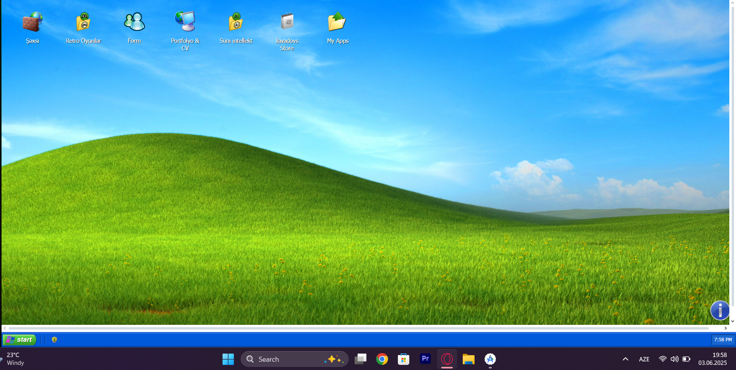Click the Opera browser taskbar icon
Image resolution: width=736 pixels, height=370 pixels.
[x=447, y=359]
